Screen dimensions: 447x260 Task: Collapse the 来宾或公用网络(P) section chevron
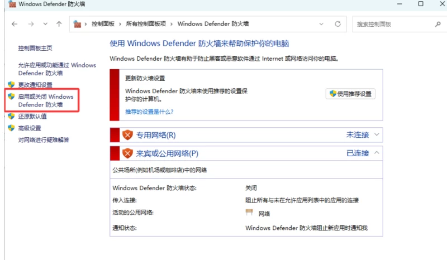pos(377,153)
